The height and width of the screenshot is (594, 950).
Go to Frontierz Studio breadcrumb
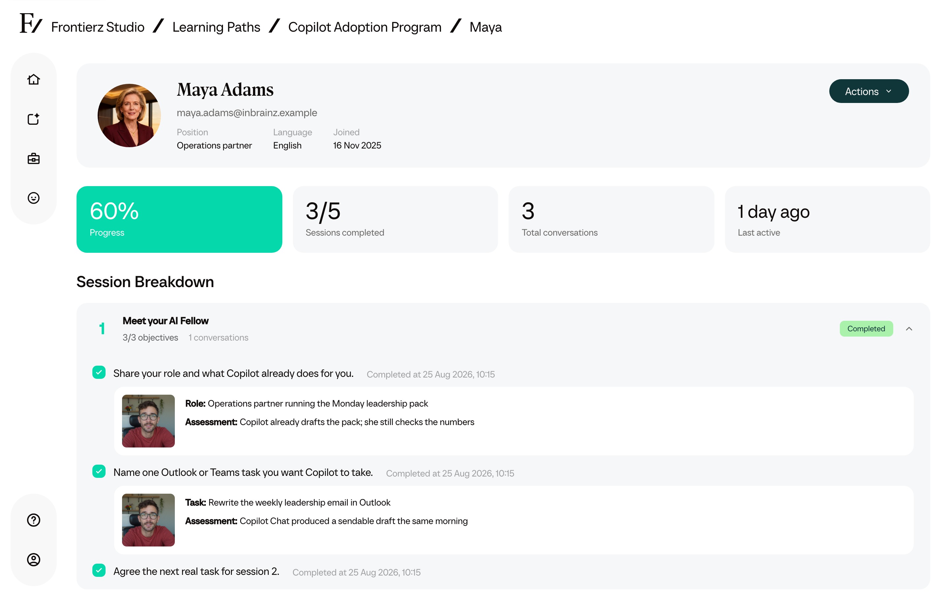[98, 27]
